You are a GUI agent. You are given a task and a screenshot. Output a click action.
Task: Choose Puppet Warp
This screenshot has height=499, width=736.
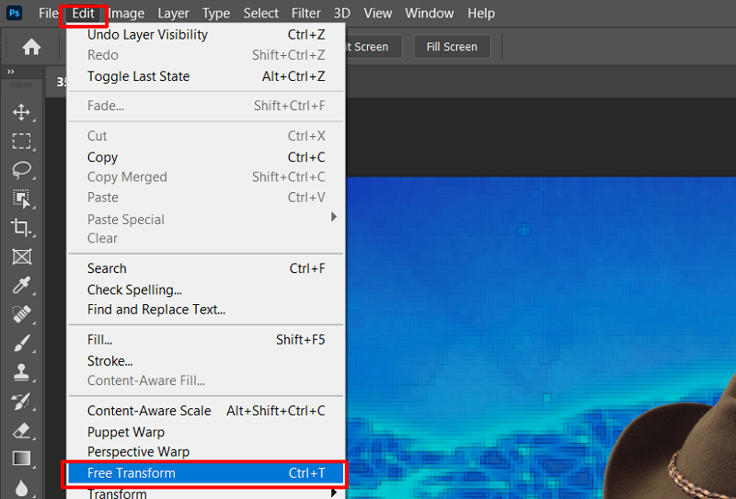206,432
